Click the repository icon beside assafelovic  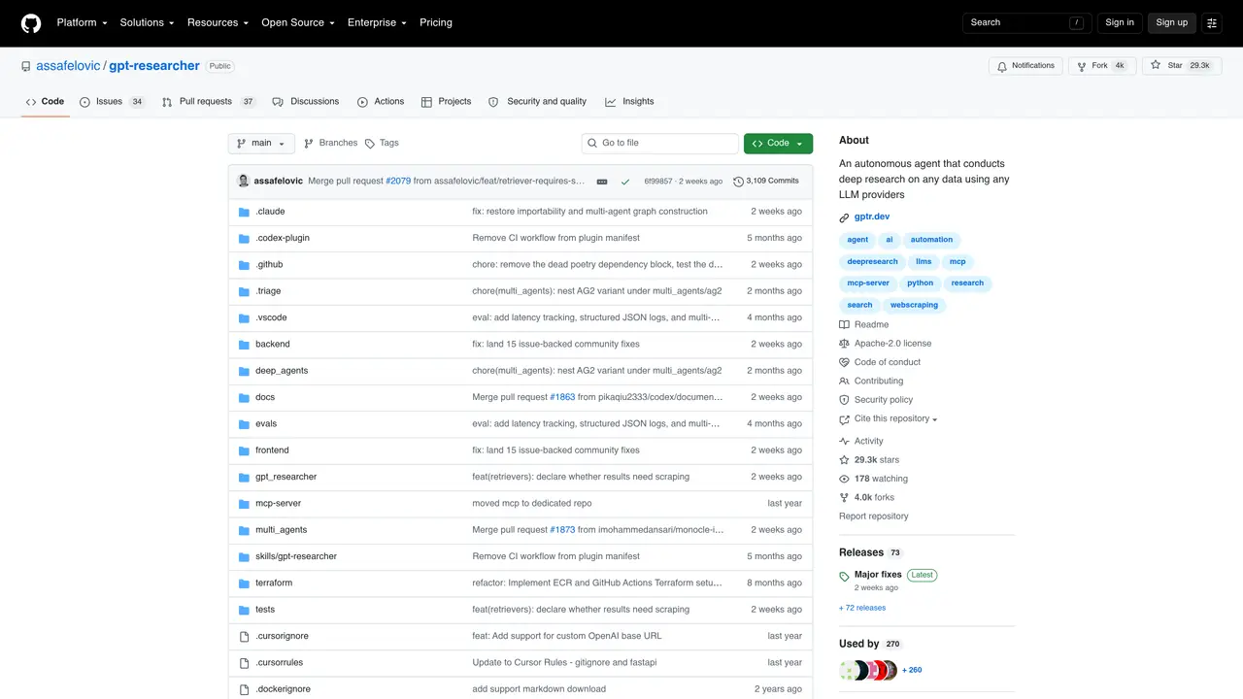click(26, 66)
